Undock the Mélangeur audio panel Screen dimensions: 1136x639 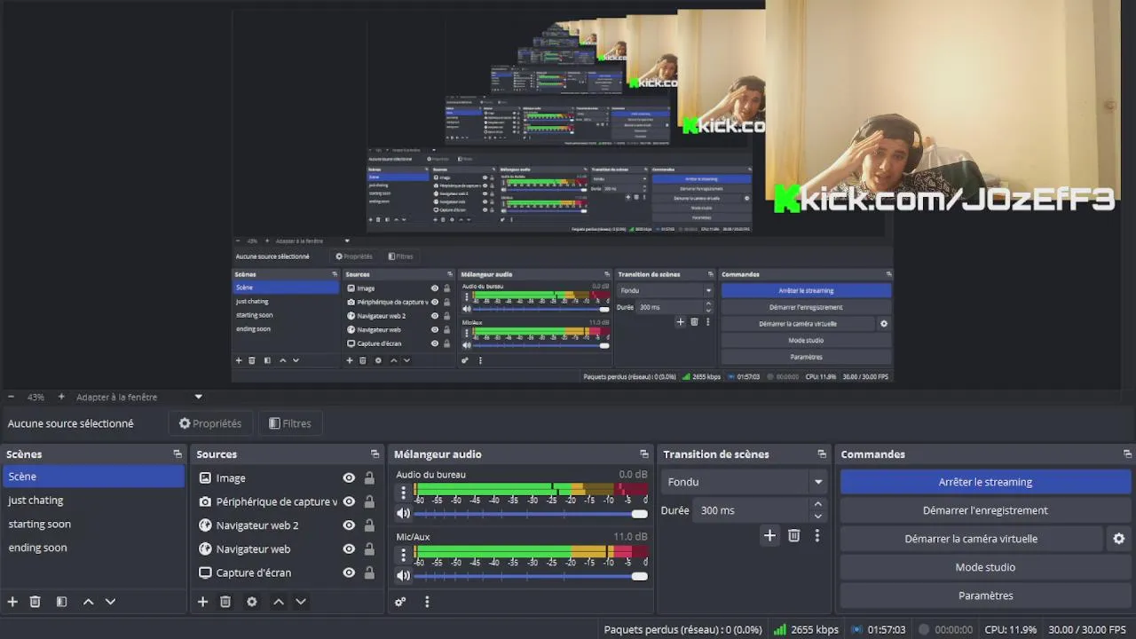pyautogui.click(x=644, y=454)
